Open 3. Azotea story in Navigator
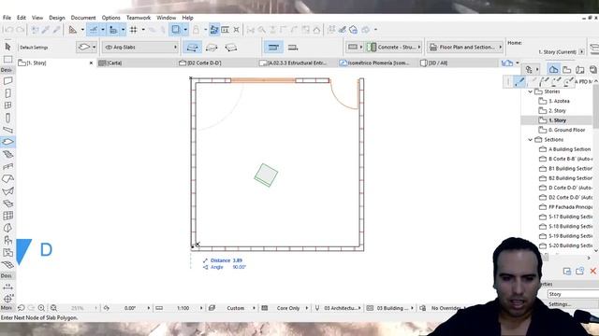Screen dimensions: 599x336 click(559, 101)
